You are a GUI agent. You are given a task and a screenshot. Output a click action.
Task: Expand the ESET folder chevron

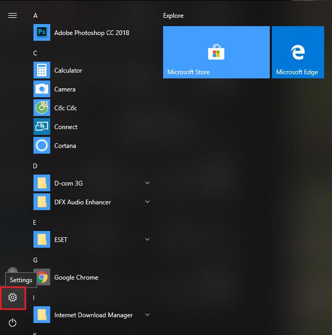[147, 239]
